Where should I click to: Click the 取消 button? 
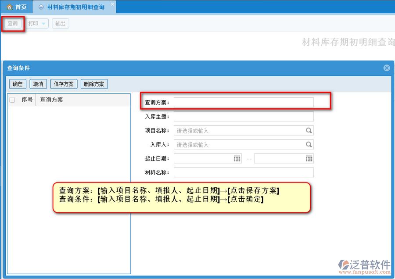[x=38, y=84]
